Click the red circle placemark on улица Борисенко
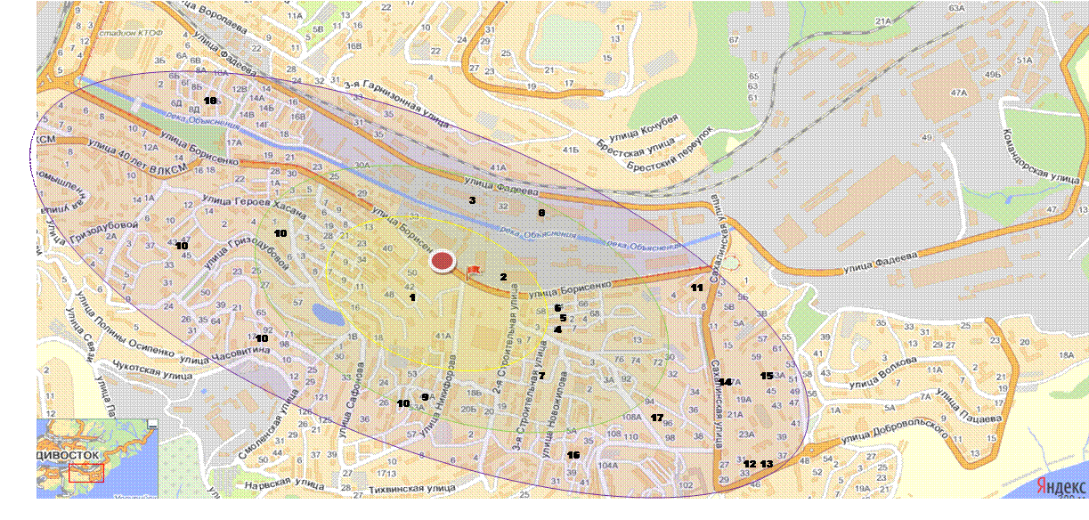 pos(443,262)
